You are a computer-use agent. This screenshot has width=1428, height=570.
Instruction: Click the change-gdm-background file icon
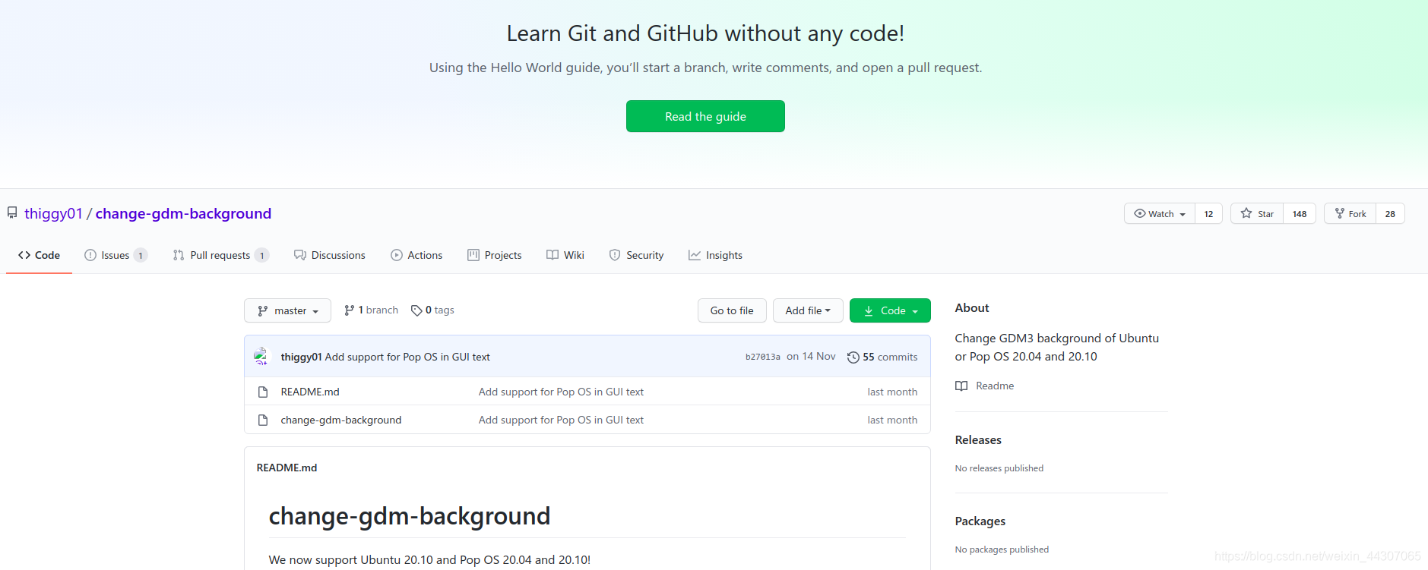pos(263,420)
